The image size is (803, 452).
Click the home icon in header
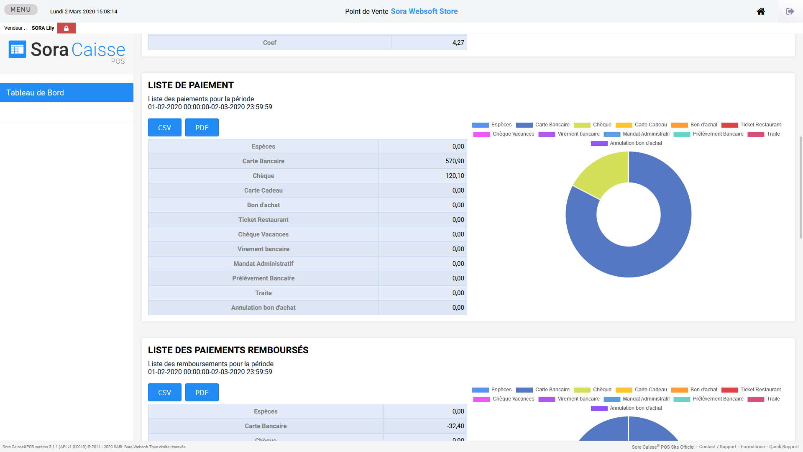pyautogui.click(x=760, y=11)
